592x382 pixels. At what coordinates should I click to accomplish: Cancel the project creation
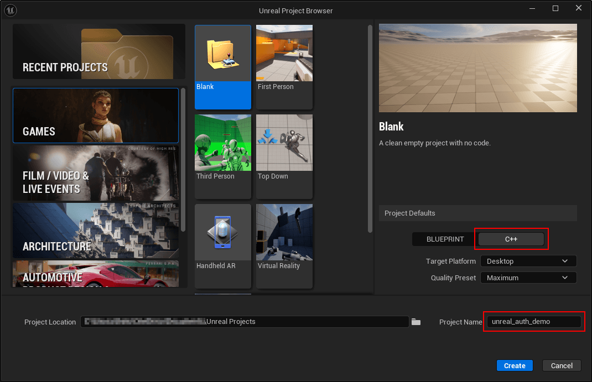pos(562,365)
